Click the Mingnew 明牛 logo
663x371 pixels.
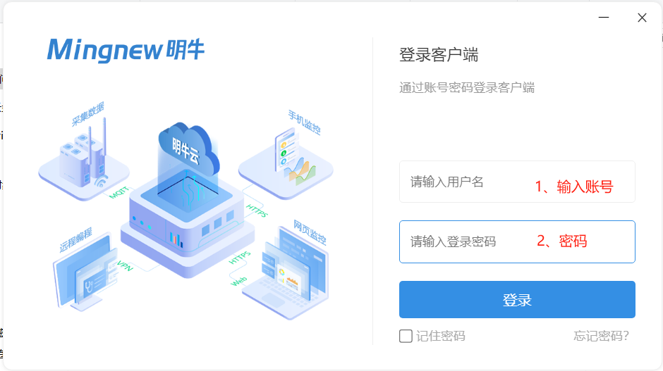pyautogui.click(x=126, y=50)
